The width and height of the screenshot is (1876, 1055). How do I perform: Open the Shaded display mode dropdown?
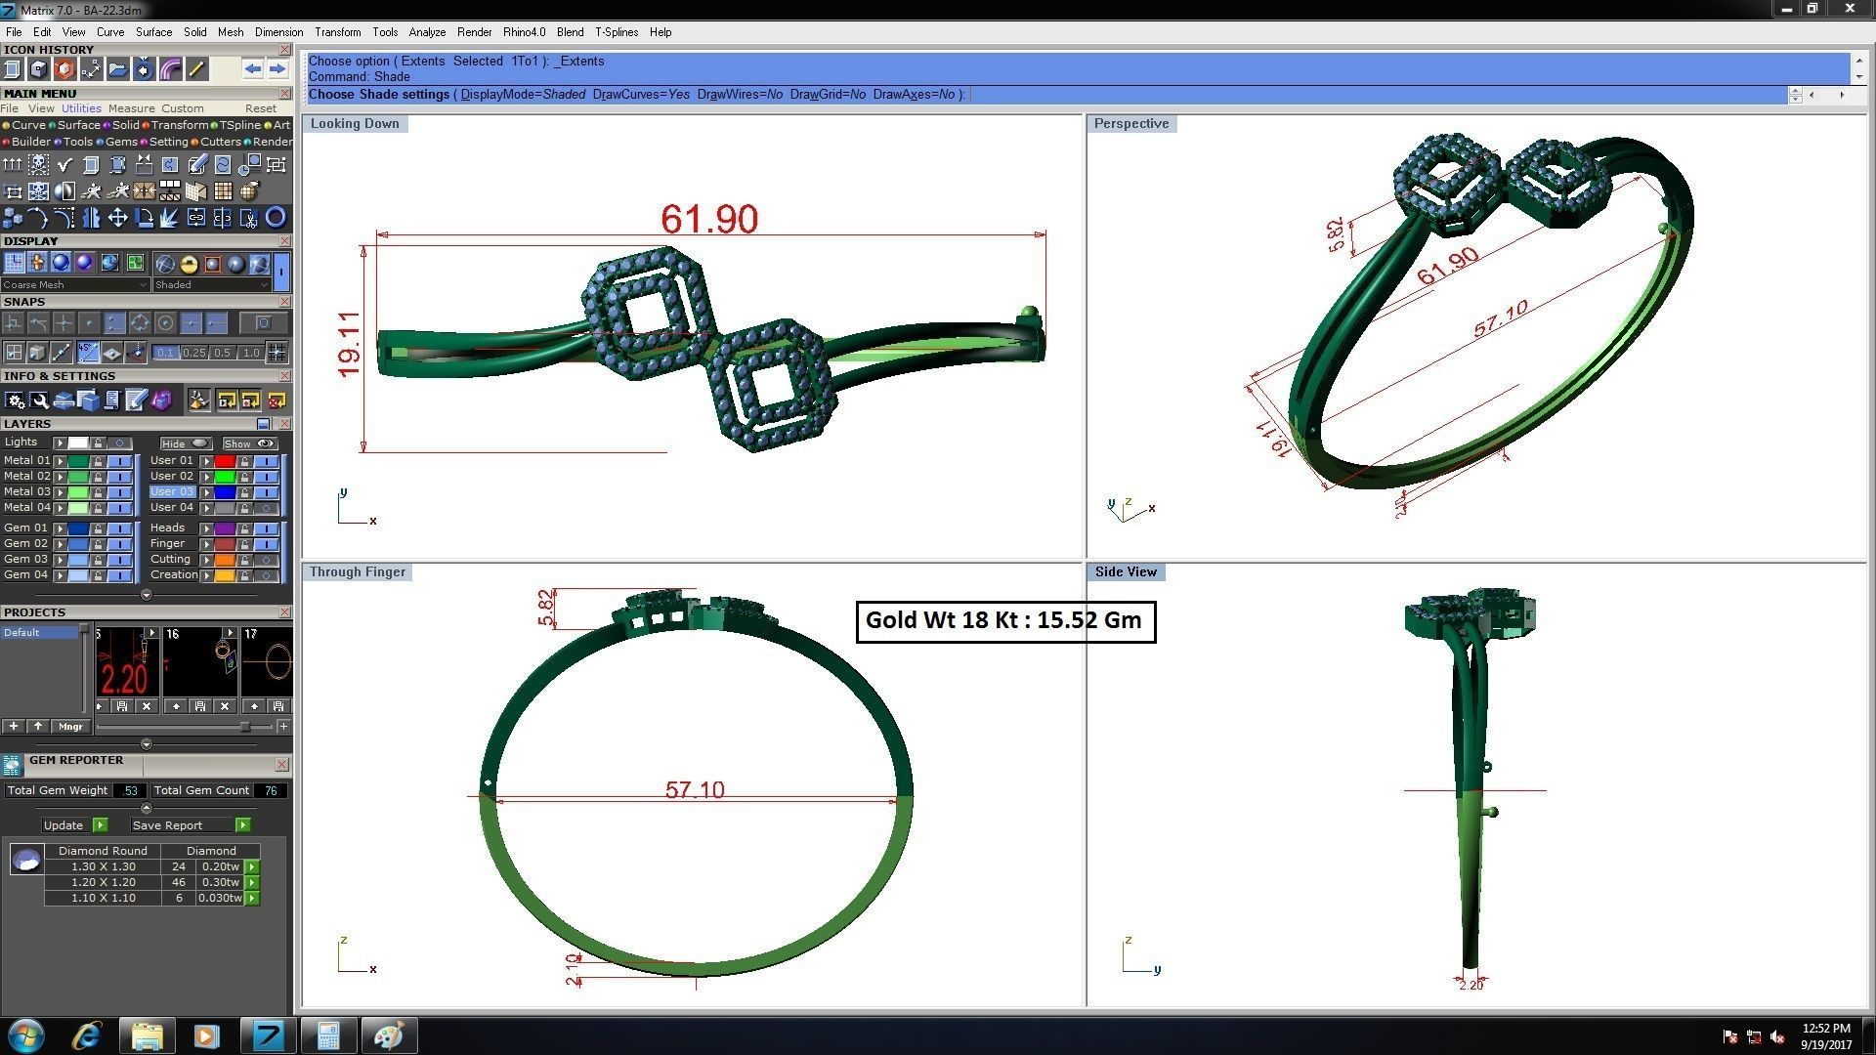click(x=211, y=285)
